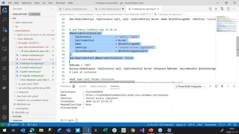Viewport: 239px width, 134px height.
Task: Click the Open Changes icon in editor toolbar
Action: coord(210,9)
